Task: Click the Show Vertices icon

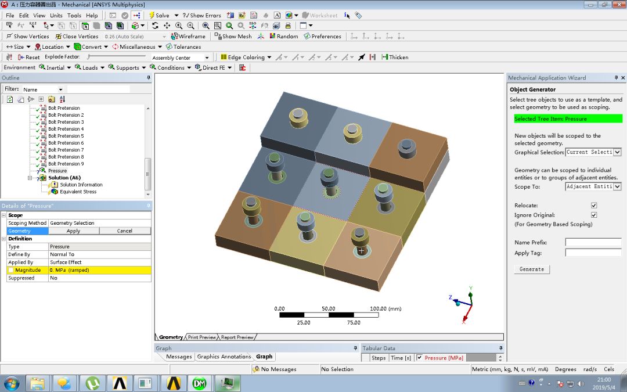Action: [x=13, y=36]
